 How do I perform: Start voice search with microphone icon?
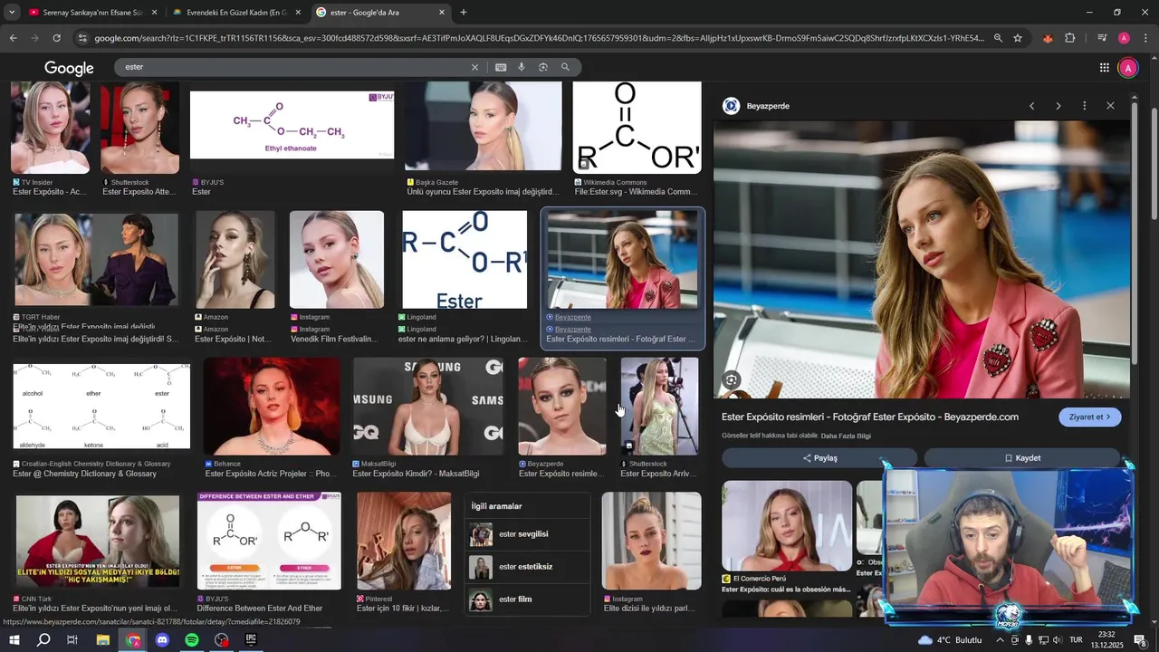(522, 67)
